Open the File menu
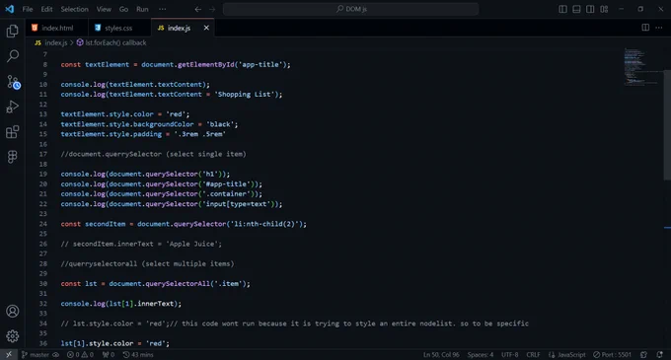This screenshot has height=360, width=671. 28,9
